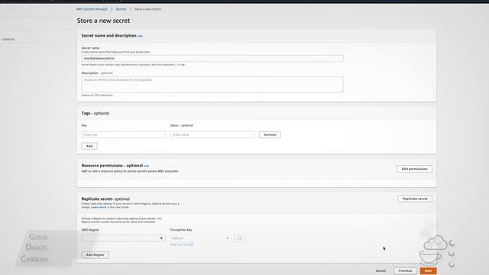Click Replicate secret button

pos(415,199)
